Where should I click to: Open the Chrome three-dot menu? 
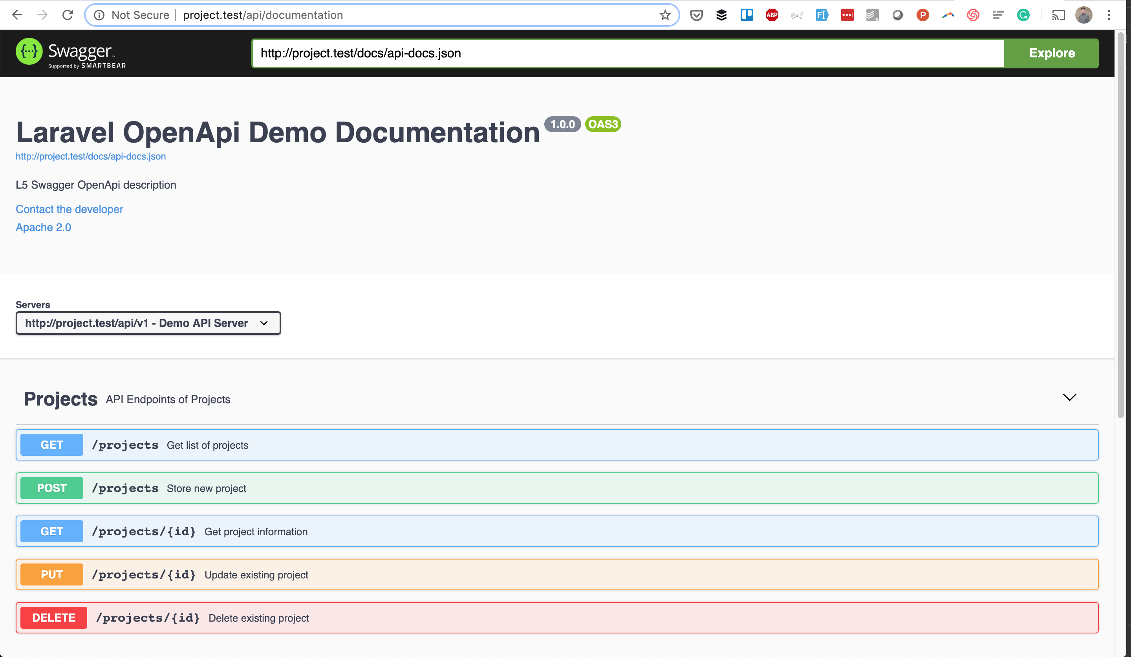[x=1109, y=15]
